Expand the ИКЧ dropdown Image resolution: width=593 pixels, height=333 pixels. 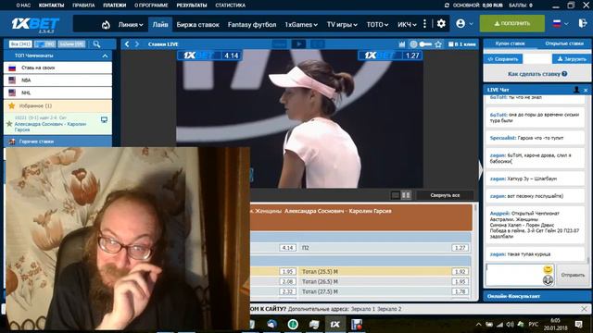407,25
